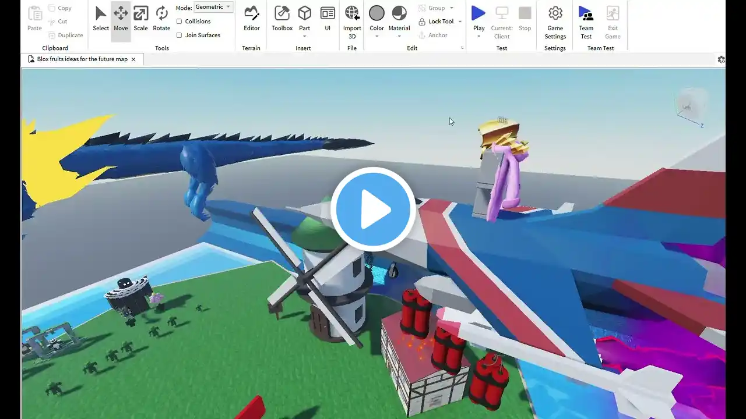This screenshot has width=746, height=419.
Task: Open the Toolbox panel
Action: (282, 19)
